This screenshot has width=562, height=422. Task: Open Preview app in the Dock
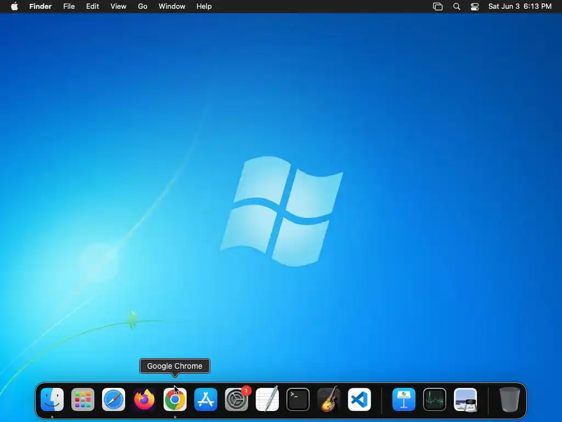[x=465, y=399]
